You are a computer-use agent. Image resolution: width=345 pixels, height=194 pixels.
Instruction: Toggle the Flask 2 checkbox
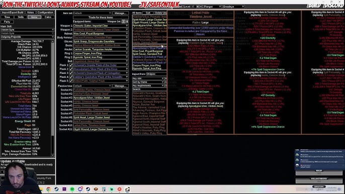point(71,69)
